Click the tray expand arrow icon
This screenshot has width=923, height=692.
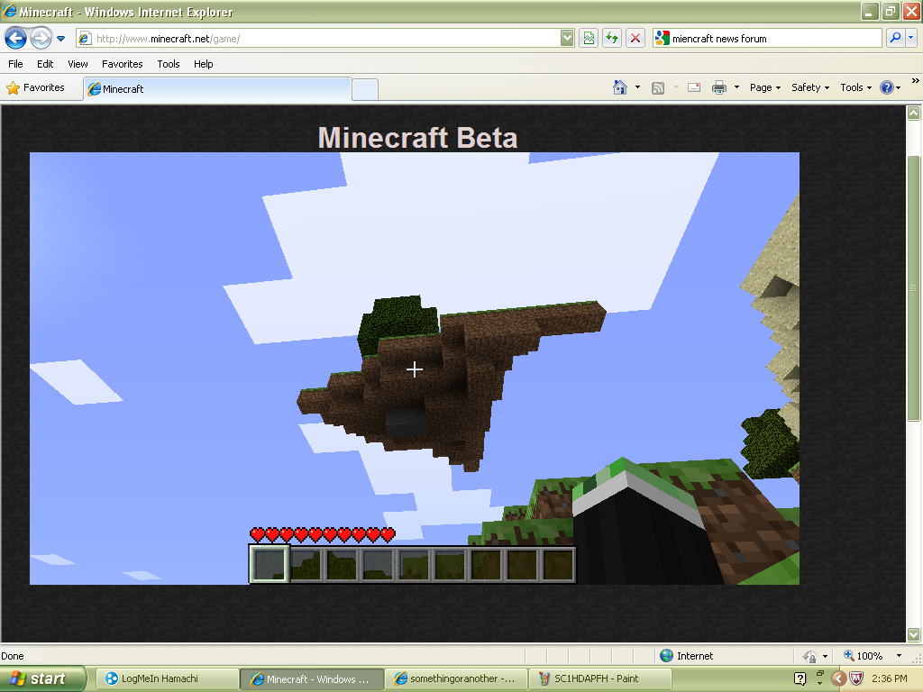tap(839, 679)
